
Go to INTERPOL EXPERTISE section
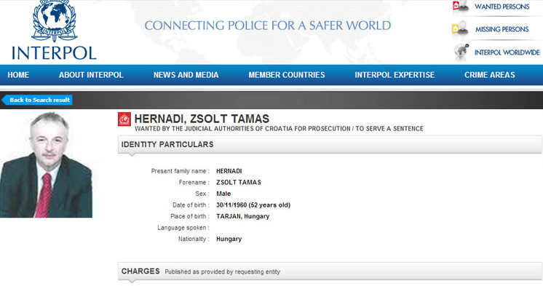coord(395,75)
